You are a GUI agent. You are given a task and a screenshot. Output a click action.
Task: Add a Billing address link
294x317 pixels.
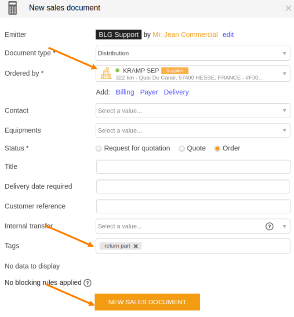pos(125,92)
